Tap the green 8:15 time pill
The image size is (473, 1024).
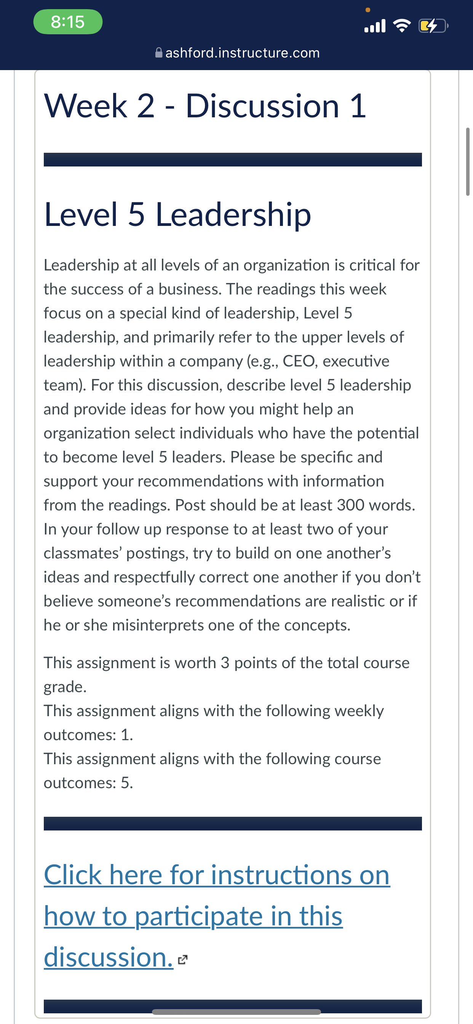point(68,22)
